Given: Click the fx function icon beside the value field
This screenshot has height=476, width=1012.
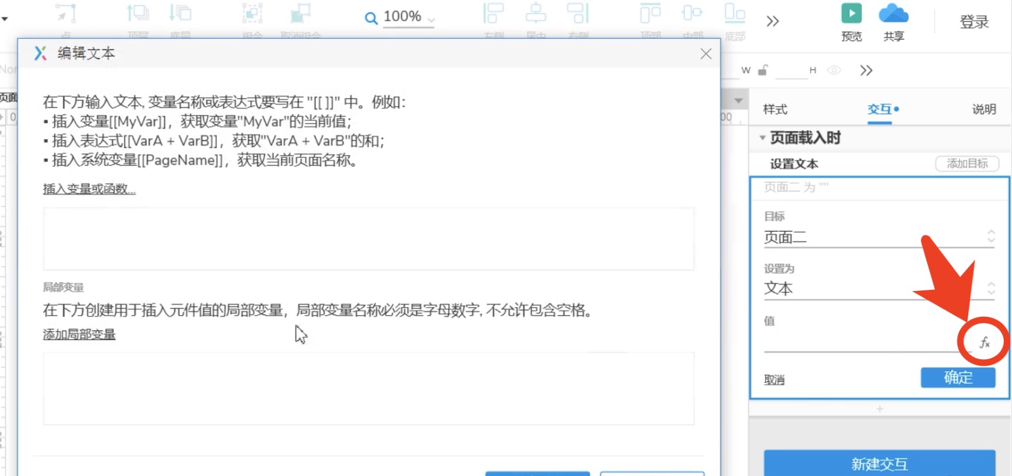Looking at the screenshot, I should (x=984, y=342).
